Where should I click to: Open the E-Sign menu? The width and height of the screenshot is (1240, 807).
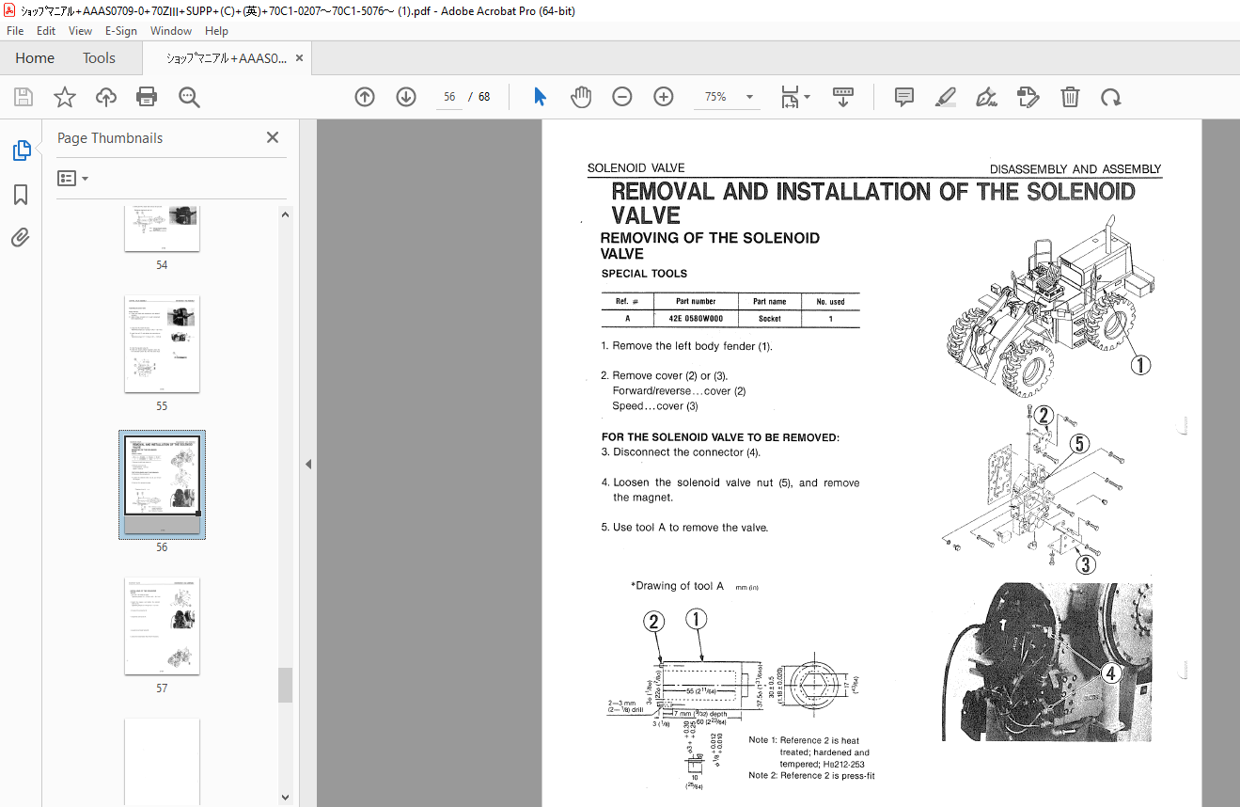click(120, 31)
